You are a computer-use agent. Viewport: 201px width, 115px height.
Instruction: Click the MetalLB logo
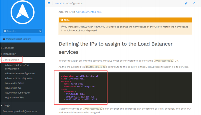pyautogui.click(x=22, y=12)
